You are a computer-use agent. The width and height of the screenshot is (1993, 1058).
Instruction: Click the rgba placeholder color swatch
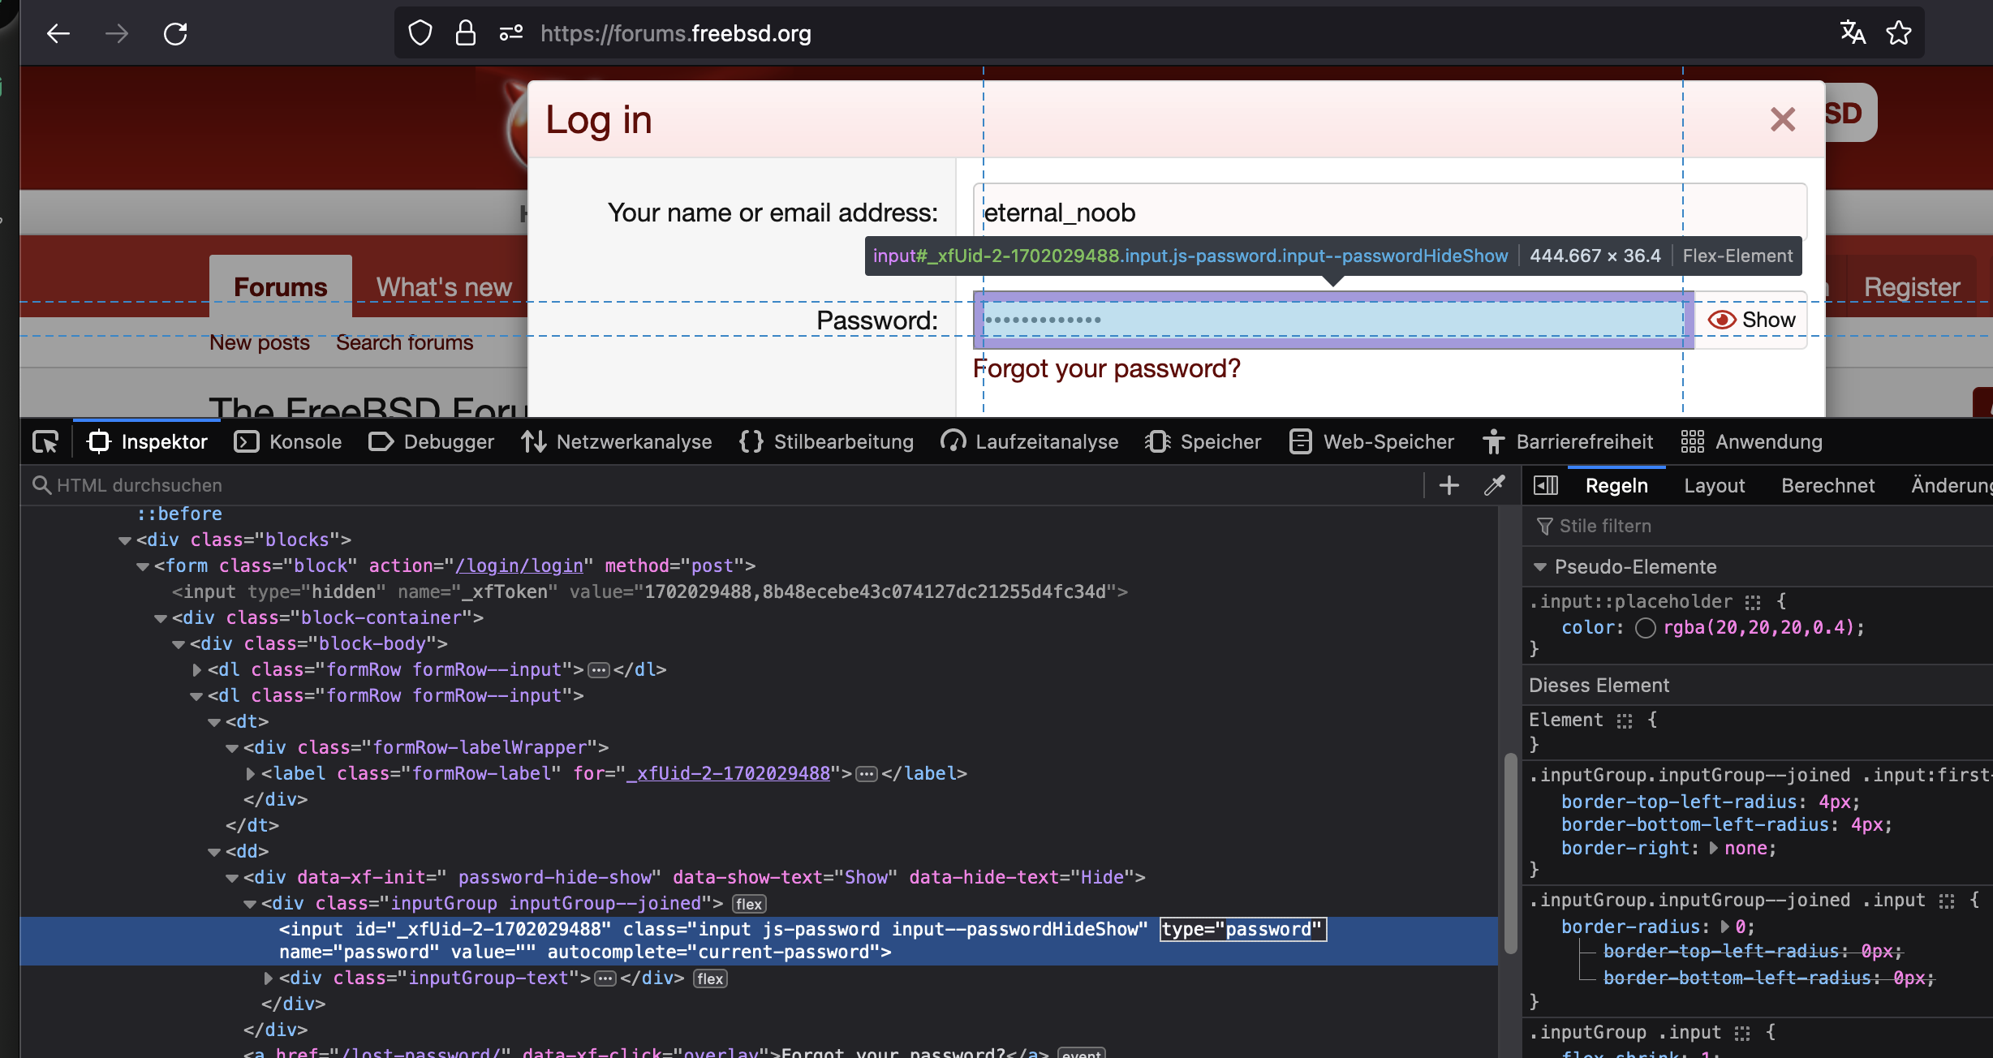coord(1645,628)
